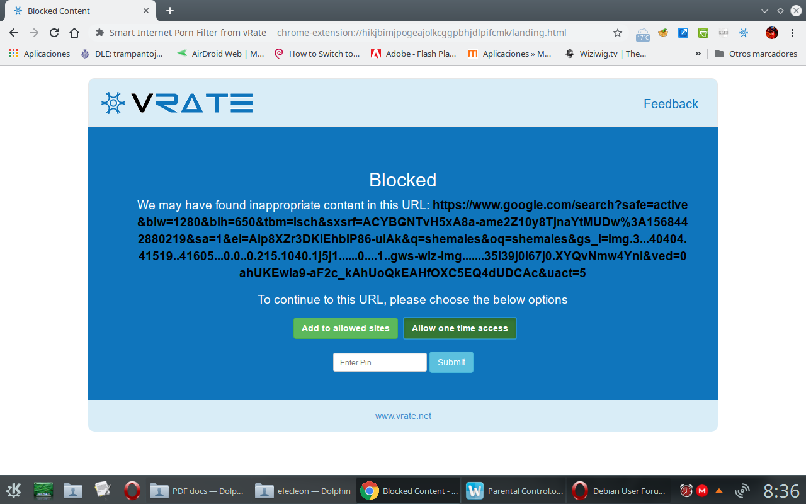Open the AirDroid Web bookmark
806x504 pixels.
[x=220, y=54]
